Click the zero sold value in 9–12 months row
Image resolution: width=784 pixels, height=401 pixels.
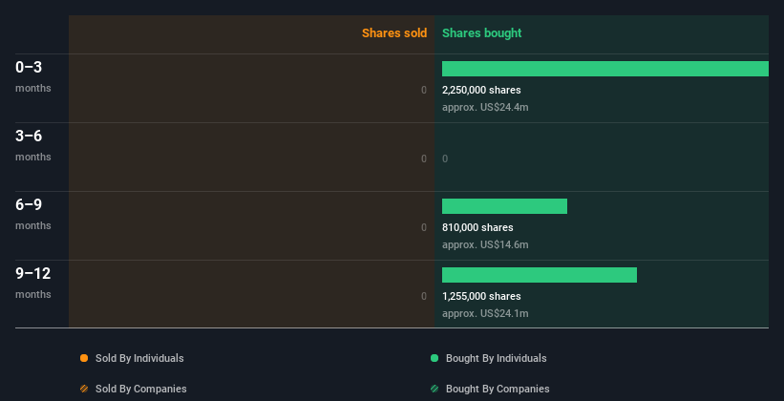(424, 297)
